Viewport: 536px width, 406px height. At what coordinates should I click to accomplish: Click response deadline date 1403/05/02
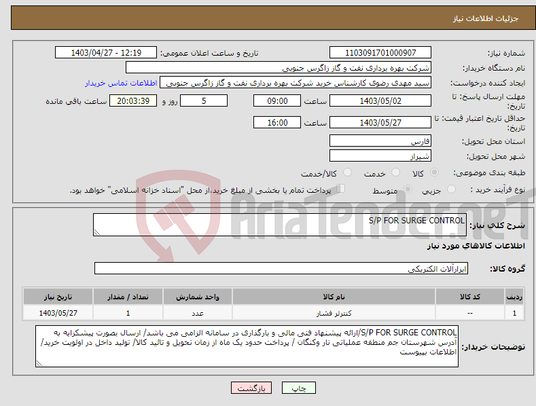[x=380, y=100]
